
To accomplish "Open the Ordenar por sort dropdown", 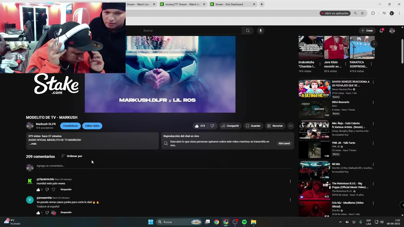I will tap(72, 156).
